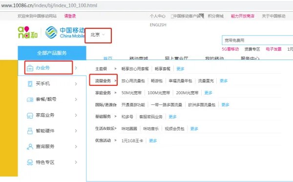Screen dimensions: 293x182
Task: Open 客服密码业务 link
Action: [x=151, y=117]
